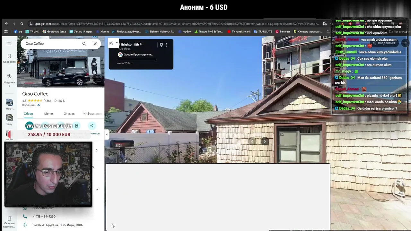Open Saved places in sidebar
The image size is (411, 231).
tap(9, 59)
